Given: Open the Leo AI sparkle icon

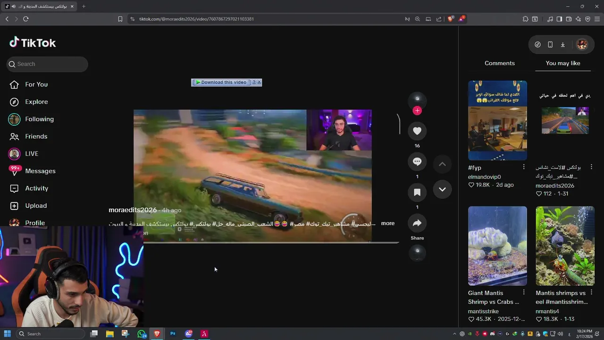Looking at the screenshot, I should (x=578, y=19).
